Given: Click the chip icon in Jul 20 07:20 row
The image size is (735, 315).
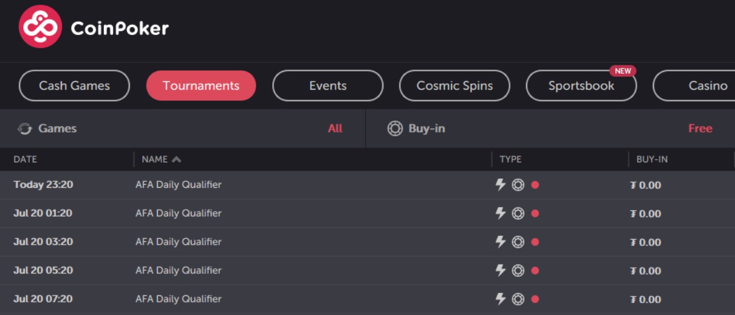Looking at the screenshot, I should pyautogui.click(x=518, y=299).
